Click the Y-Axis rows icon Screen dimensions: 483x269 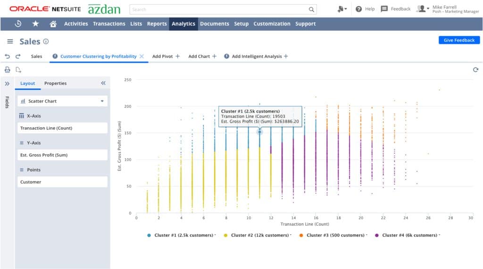22,143
